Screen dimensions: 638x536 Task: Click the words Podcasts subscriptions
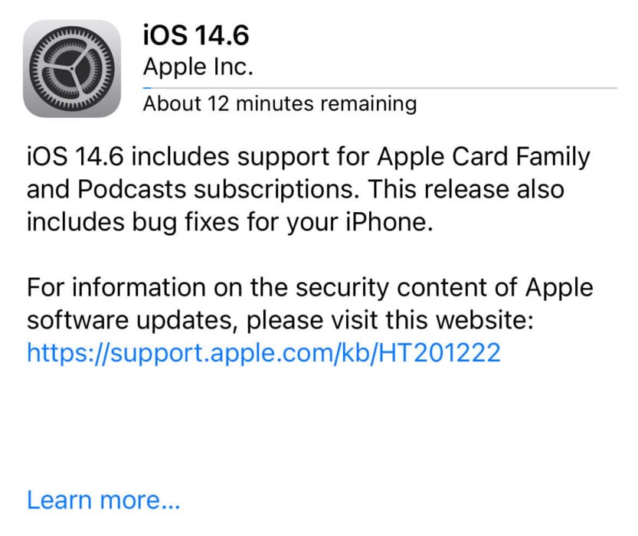pyautogui.click(x=218, y=189)
